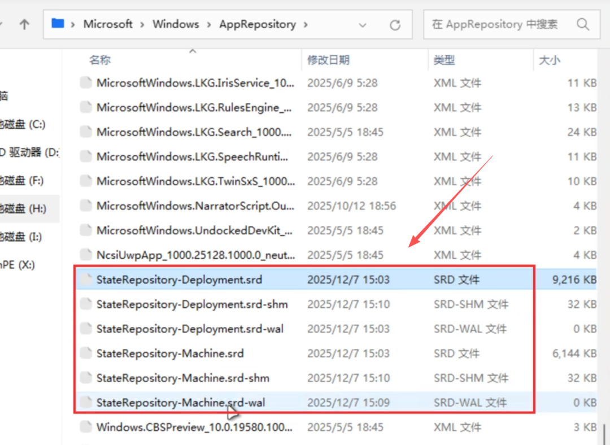Expand chevron between Microsoft and Windows

(x=142, y=24)
